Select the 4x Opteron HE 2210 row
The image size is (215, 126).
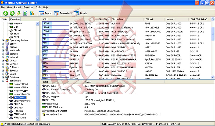click(x=126, y=31)
